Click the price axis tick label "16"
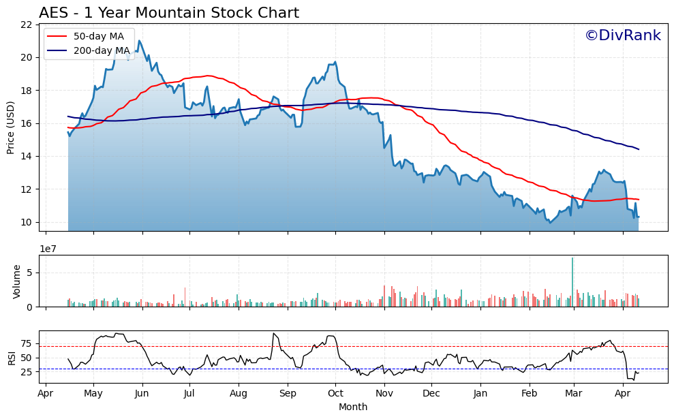This screenshot has height=419, width=674. [27, 124]
